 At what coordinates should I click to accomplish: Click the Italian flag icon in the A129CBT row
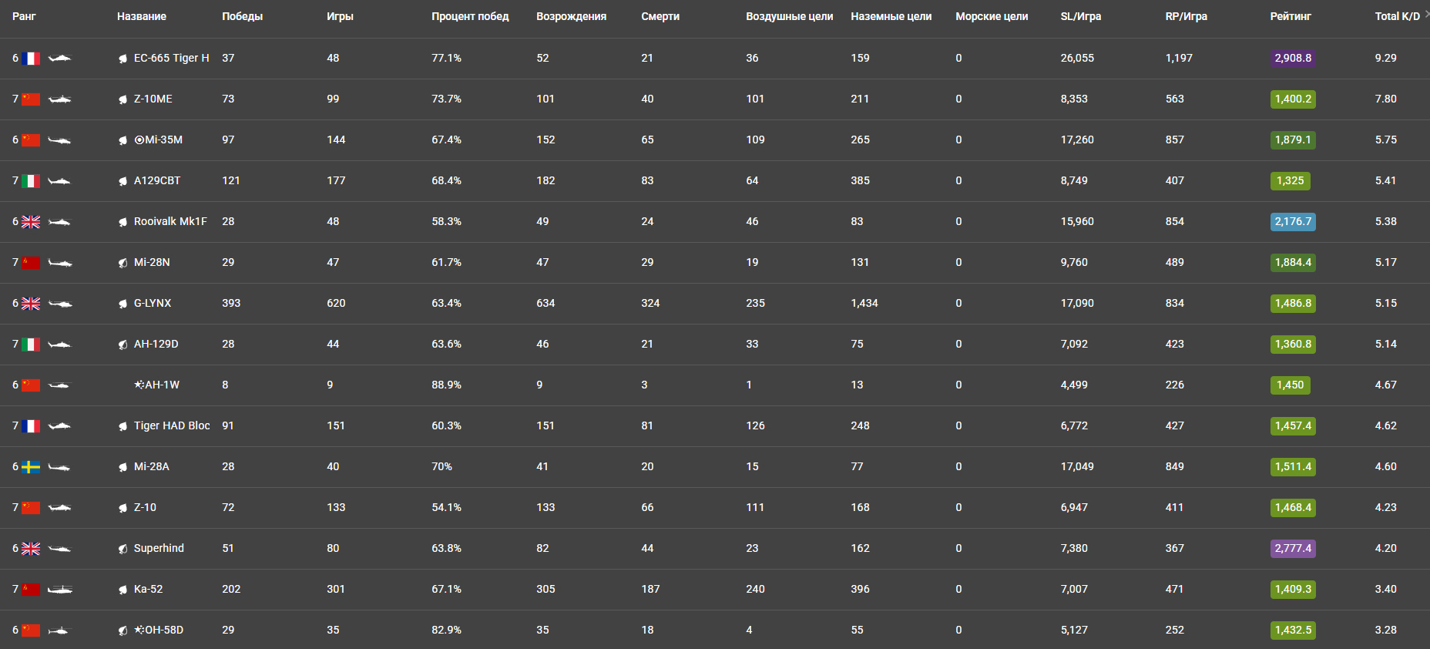(x=31, y=181)
